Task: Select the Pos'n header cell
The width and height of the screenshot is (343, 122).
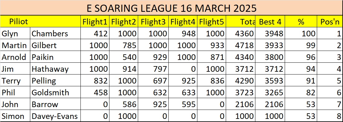Action: (330, 21)
